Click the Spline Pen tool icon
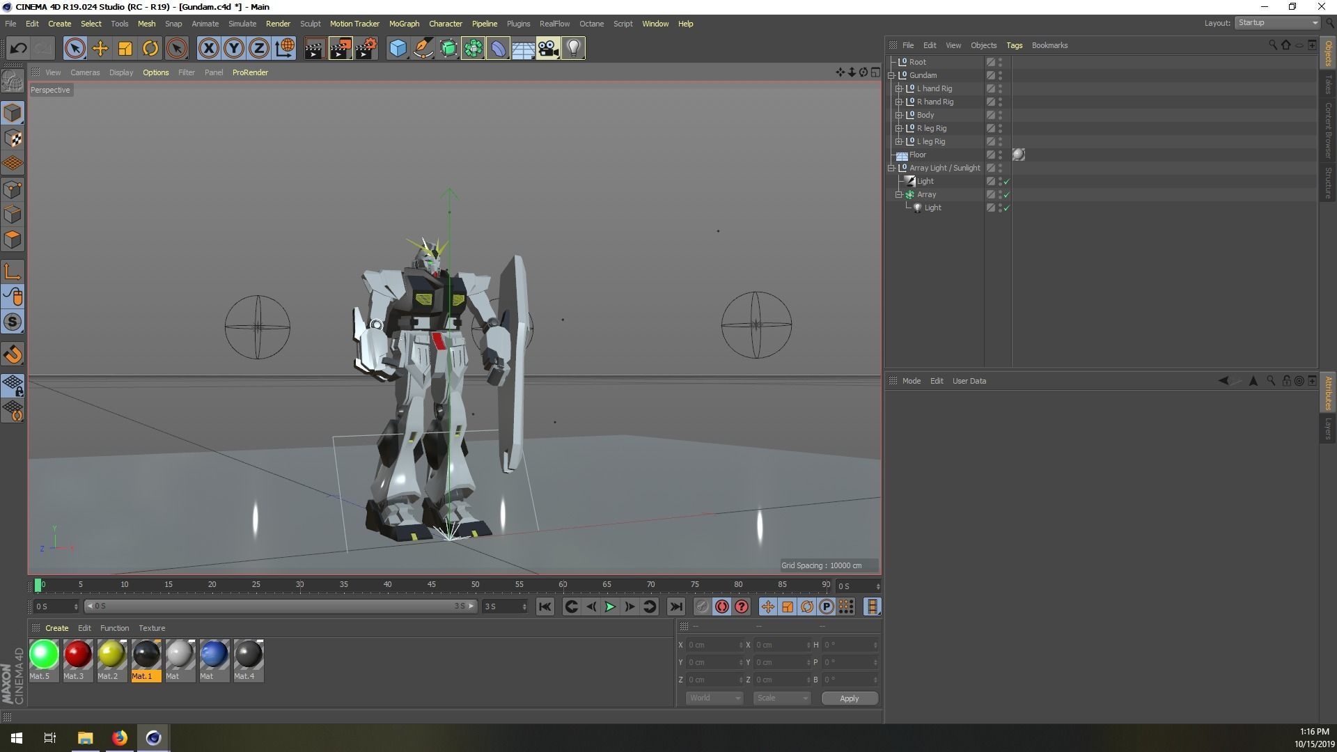Screen dimensions: 1337x752 click(423, 48)
